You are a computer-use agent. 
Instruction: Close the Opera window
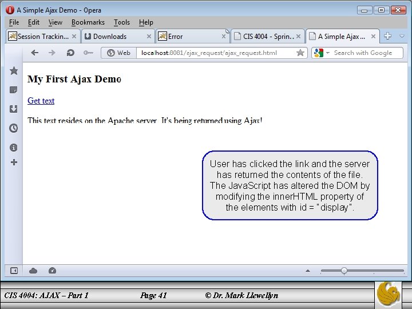(398, 10)
